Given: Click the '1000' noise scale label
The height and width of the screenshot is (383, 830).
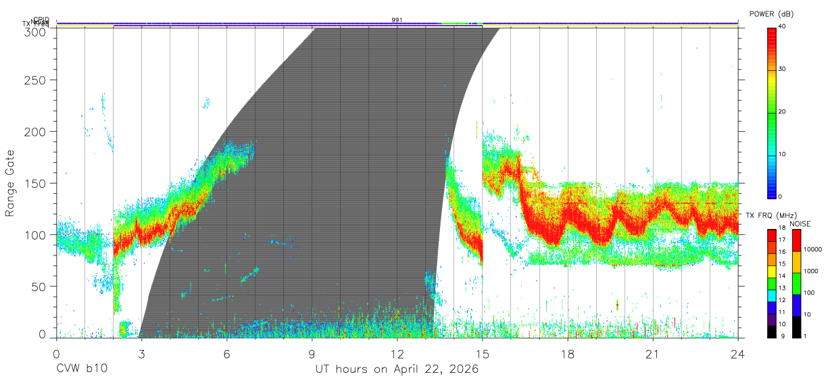Looking at the screenshot, I should 812,271.
